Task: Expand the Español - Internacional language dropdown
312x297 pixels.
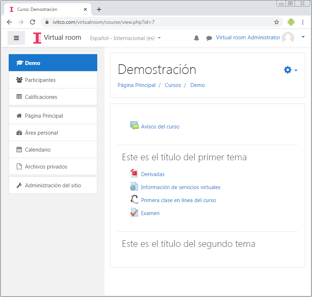Action: tap(125, 38)
